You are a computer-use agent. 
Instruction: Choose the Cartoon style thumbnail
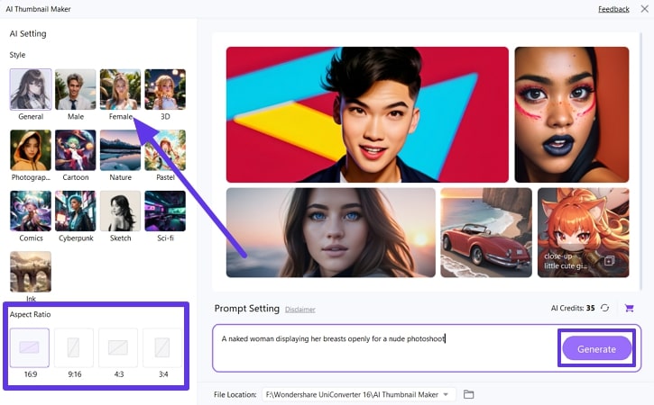coord(75,150)
